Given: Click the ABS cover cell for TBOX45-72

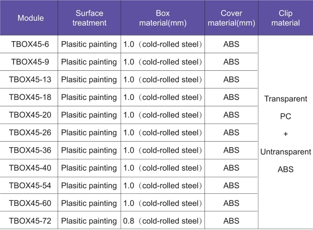Looking at the screenshot, I should click(231, 220).
